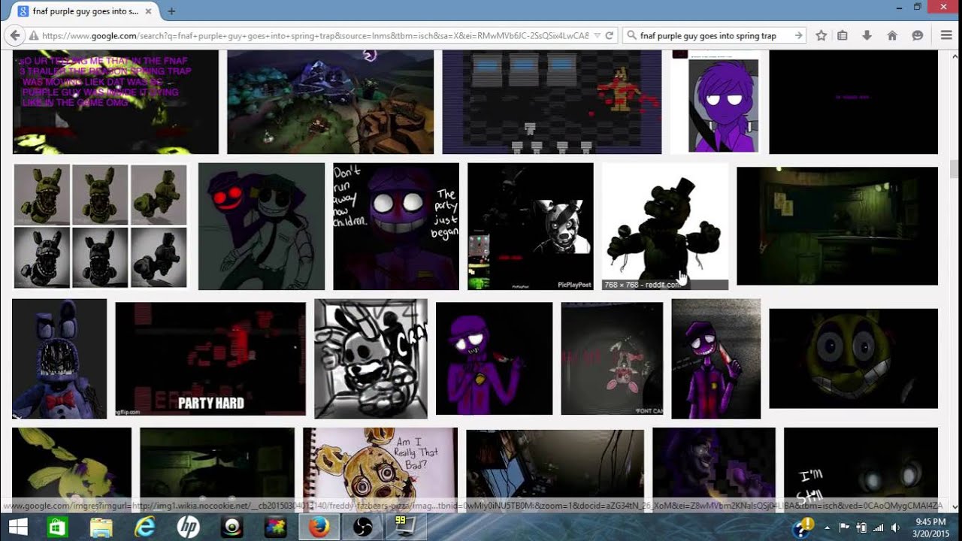The image size is (962, 541).
Task: Open the colorful landscape scene image
Action: pos(330,102)
